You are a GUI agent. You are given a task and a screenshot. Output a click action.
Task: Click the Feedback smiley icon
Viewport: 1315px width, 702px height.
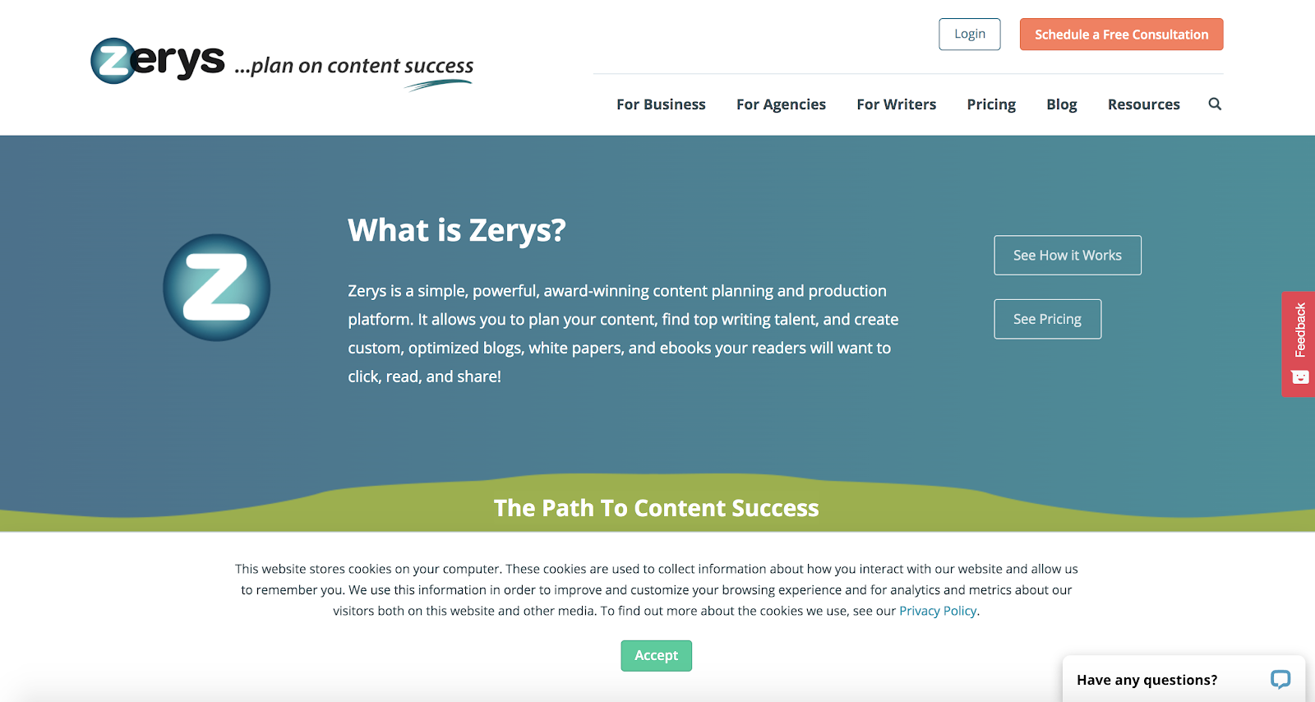click(1300, 377)
